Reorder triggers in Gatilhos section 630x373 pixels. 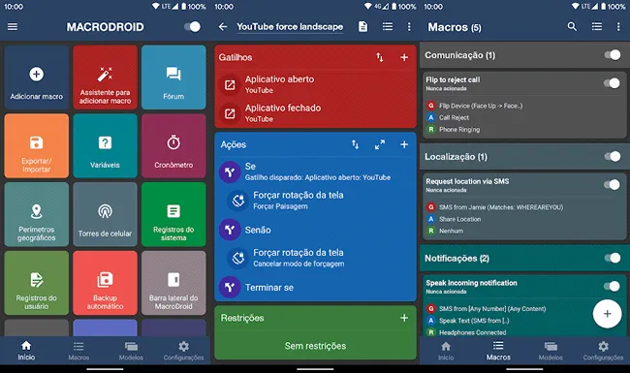pos(380,57)
